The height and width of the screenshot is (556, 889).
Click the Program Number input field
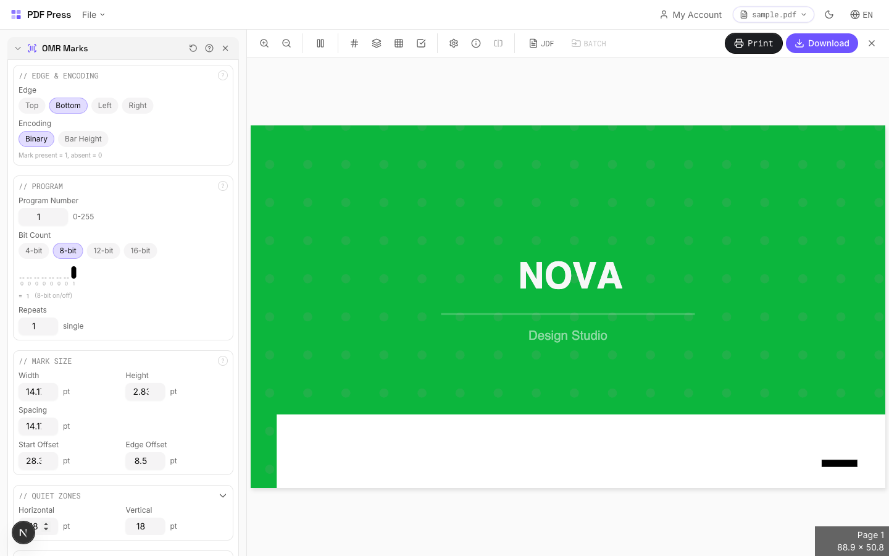pyautogui.click(x=43, y=217)
